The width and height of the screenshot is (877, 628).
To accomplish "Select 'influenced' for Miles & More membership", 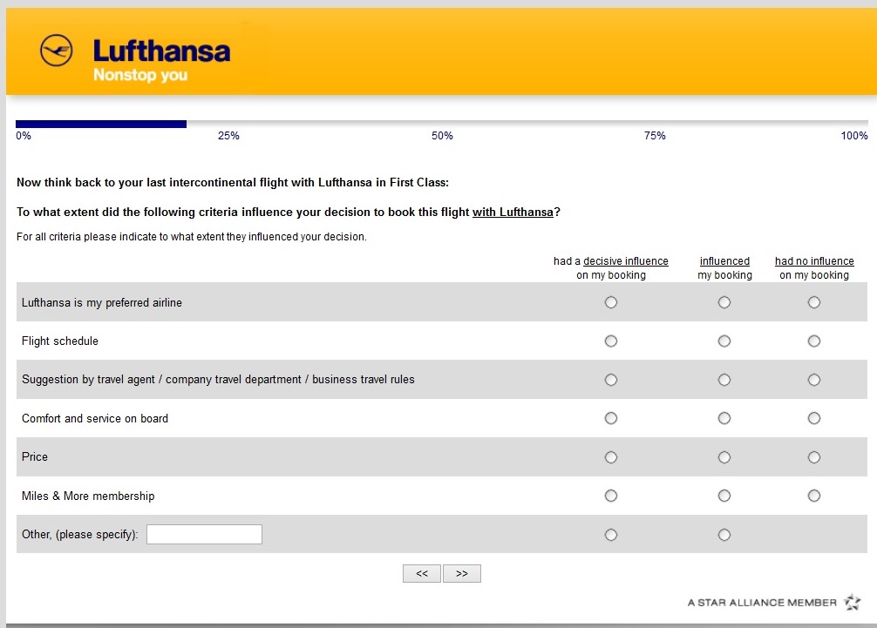I will click(724, 496).
